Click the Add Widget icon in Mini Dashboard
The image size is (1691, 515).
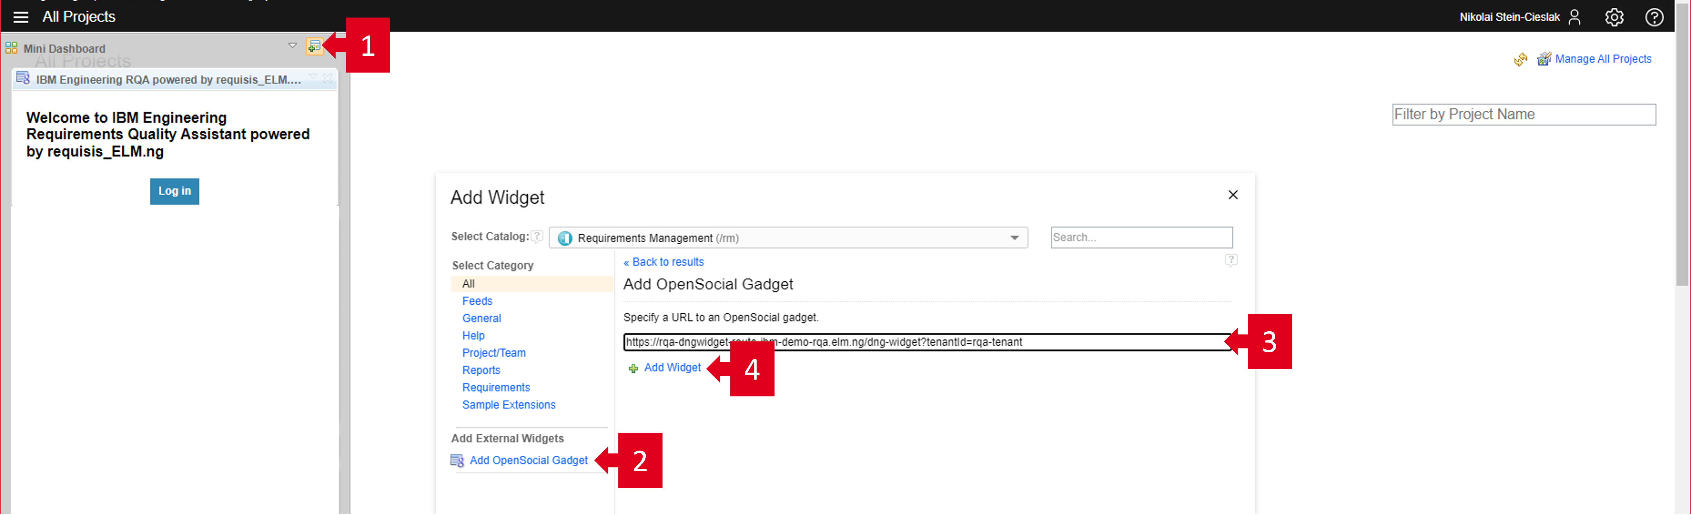pyautogui.click(x=314, y=46)
